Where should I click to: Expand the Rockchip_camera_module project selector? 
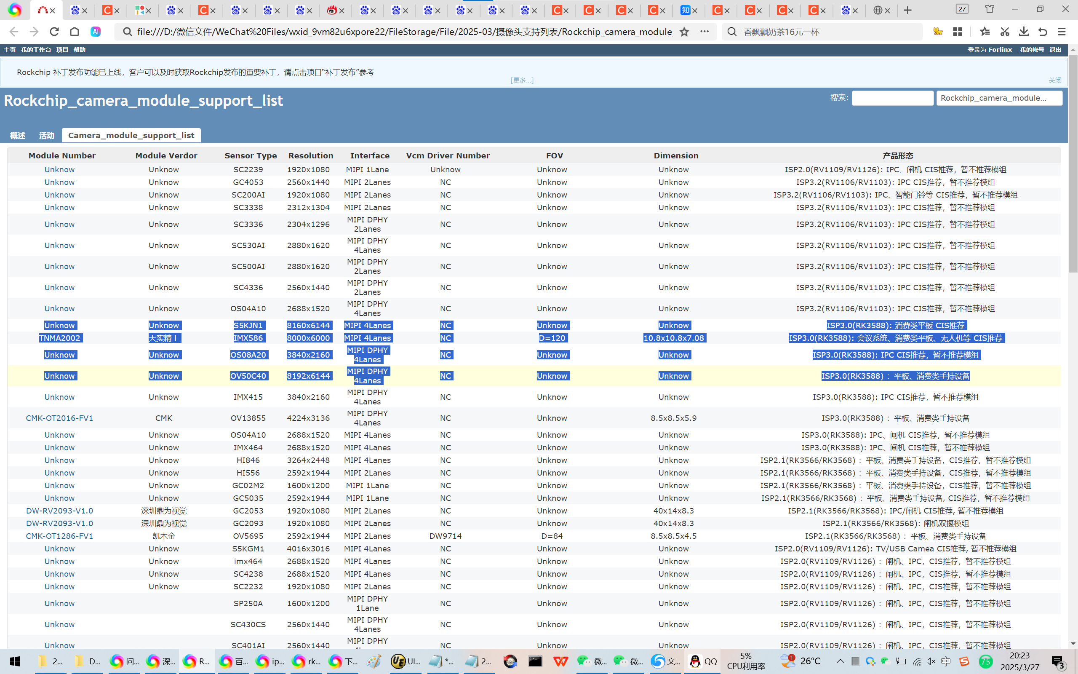coord(999,98)
